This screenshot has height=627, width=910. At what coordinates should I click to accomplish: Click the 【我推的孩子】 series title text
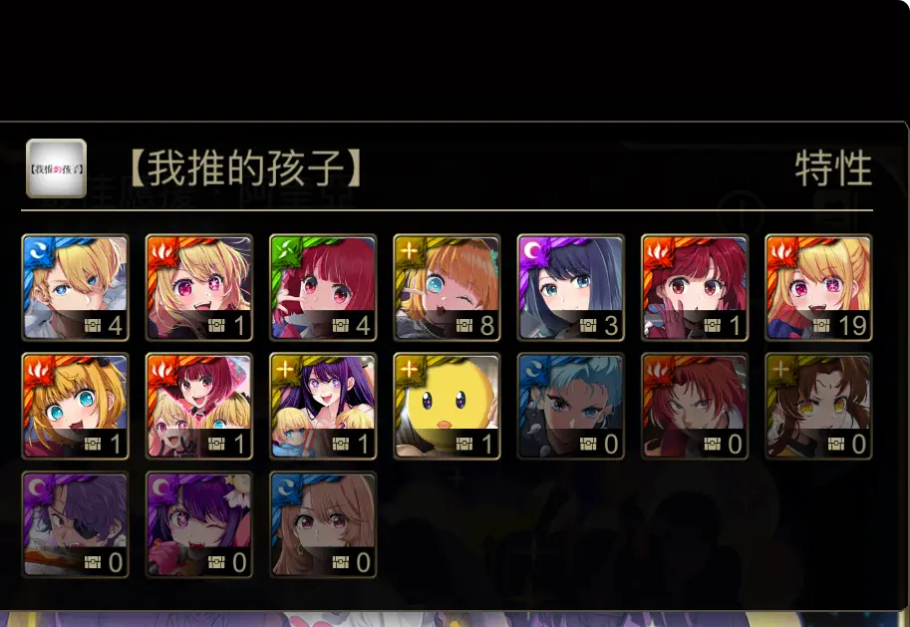coord(245,168)
